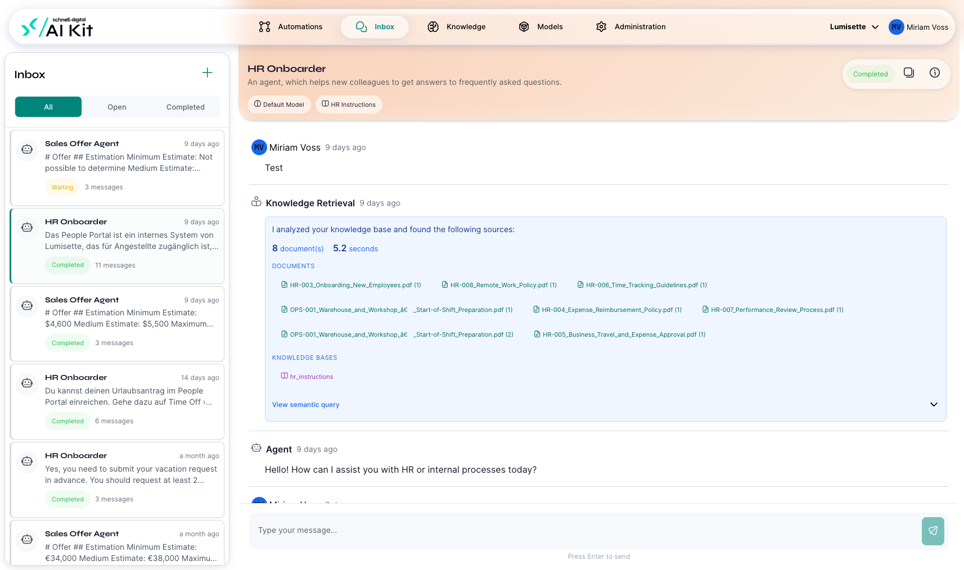
Task: Open the HR Onboarder conversation about People Portal
Action: (x=117, y=246)
